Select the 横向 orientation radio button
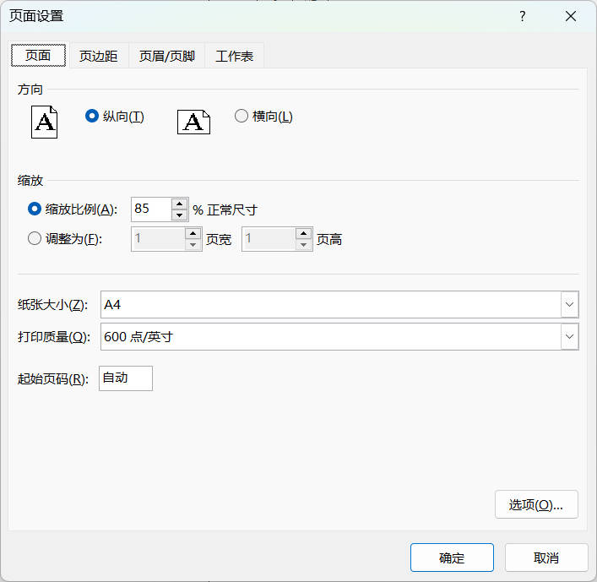 [242, 117]
